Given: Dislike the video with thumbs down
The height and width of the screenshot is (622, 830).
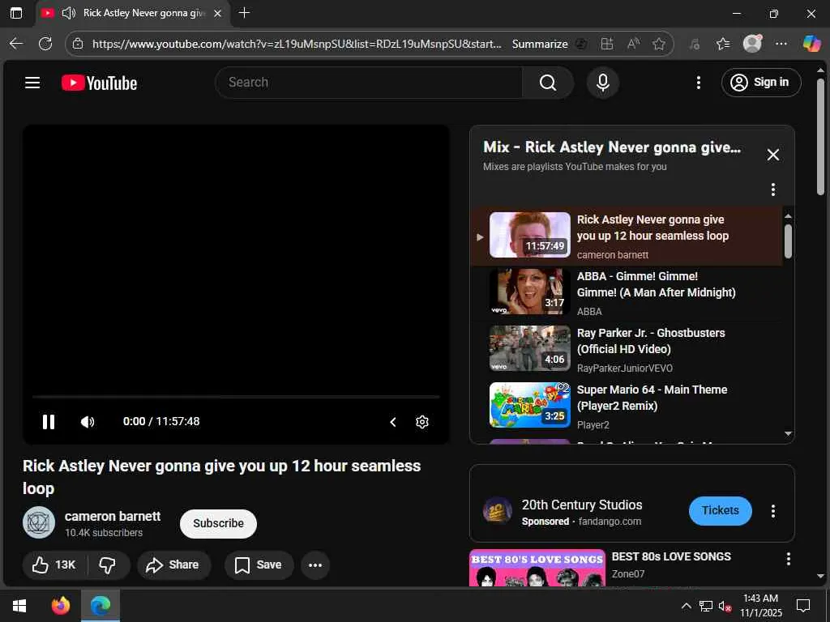Looking at the screenshot, I should [x=108, y=564].
